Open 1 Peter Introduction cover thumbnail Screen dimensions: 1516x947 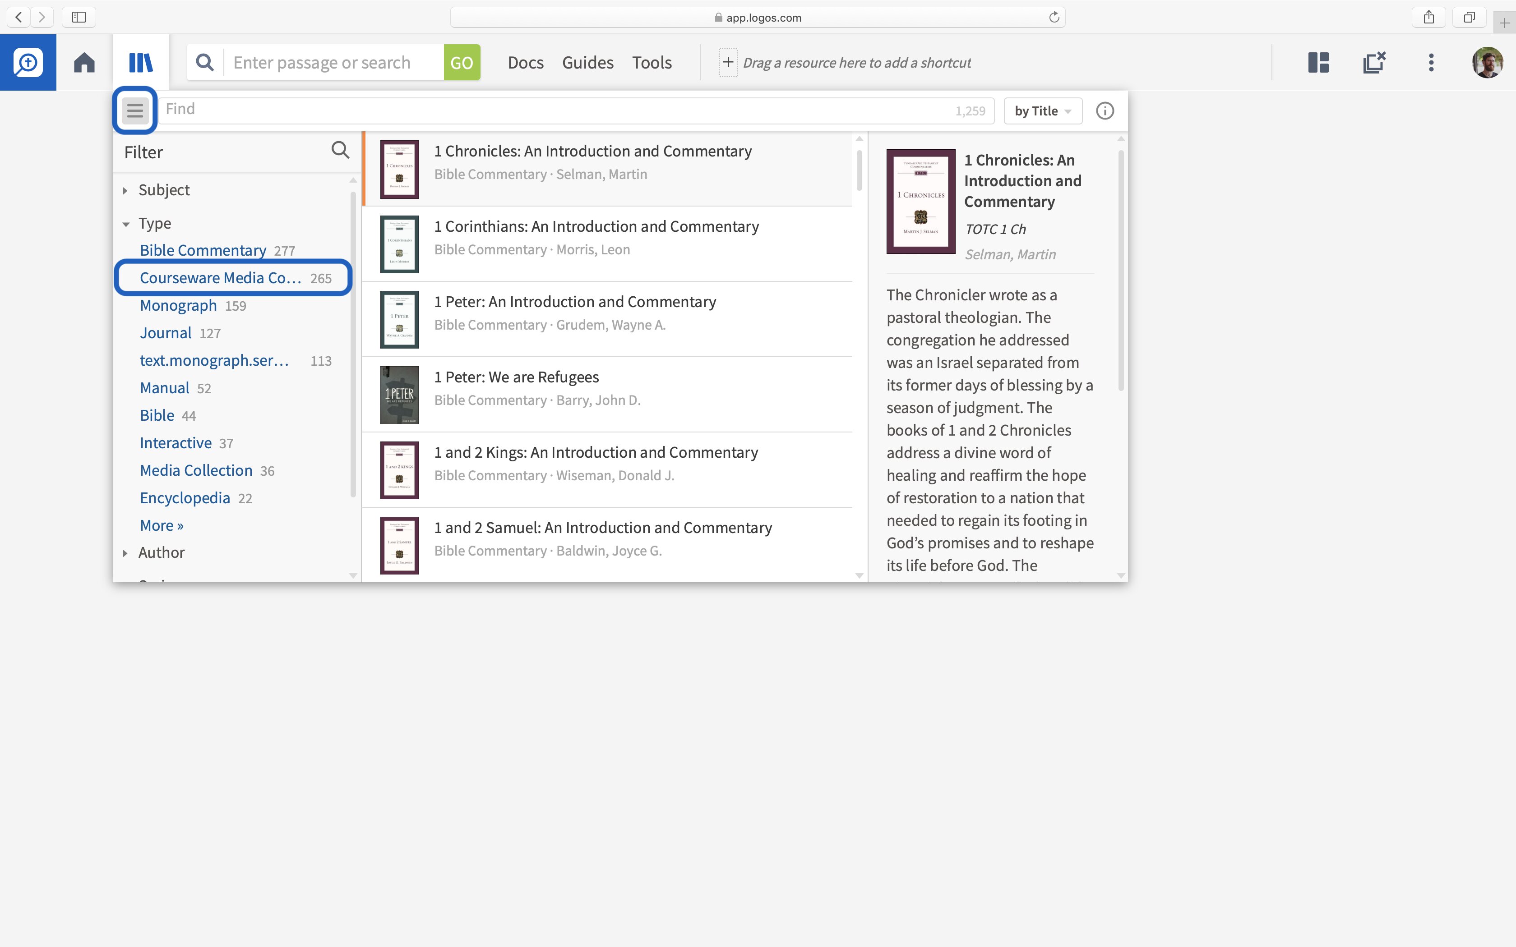pos(399,319)
